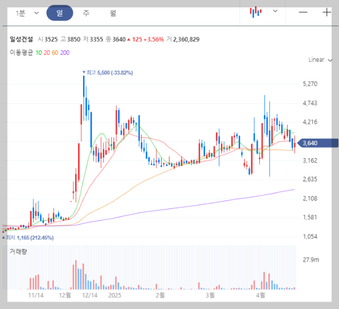Click the 11/14 date axis label

tap(36, 295)
